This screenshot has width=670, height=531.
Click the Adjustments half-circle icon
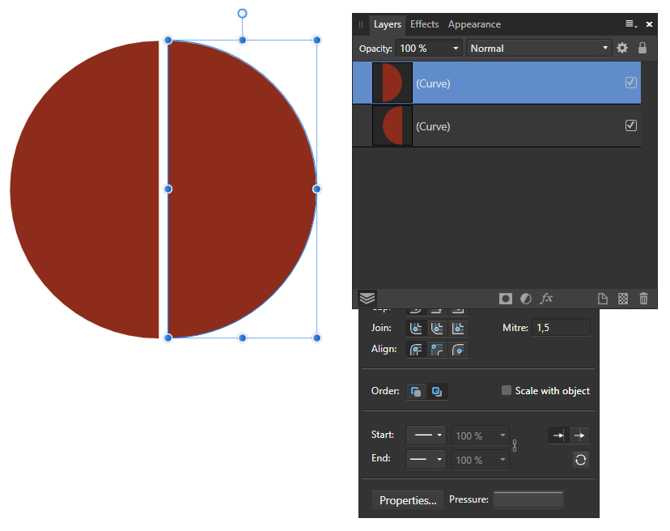(x=526, y=299)
